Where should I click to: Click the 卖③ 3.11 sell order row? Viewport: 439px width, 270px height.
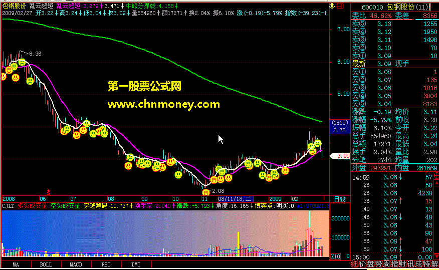tap(394, 40)
